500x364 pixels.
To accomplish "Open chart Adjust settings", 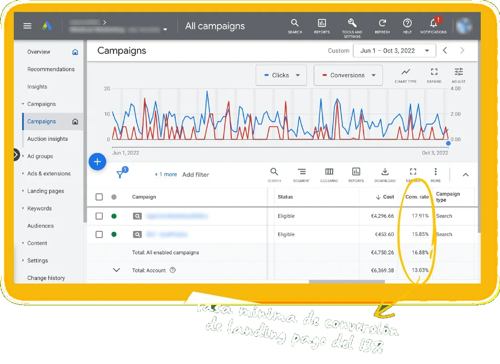I will tap(459, 75).
